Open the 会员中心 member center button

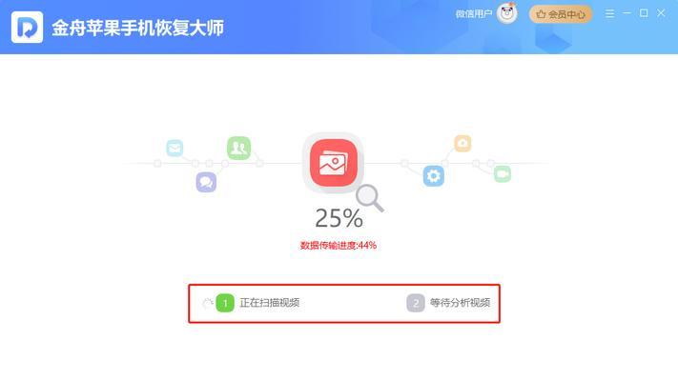[561, 14]
